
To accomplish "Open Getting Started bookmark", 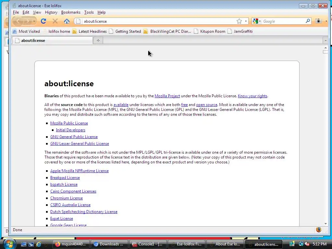I will tap(125, 31).
